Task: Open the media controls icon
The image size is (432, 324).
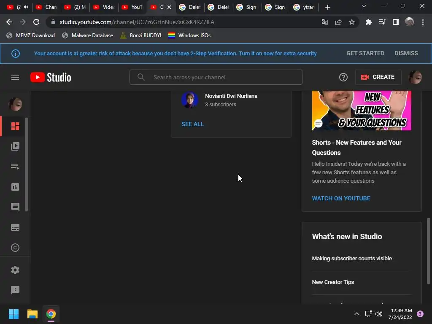Action: coord(382,22)
